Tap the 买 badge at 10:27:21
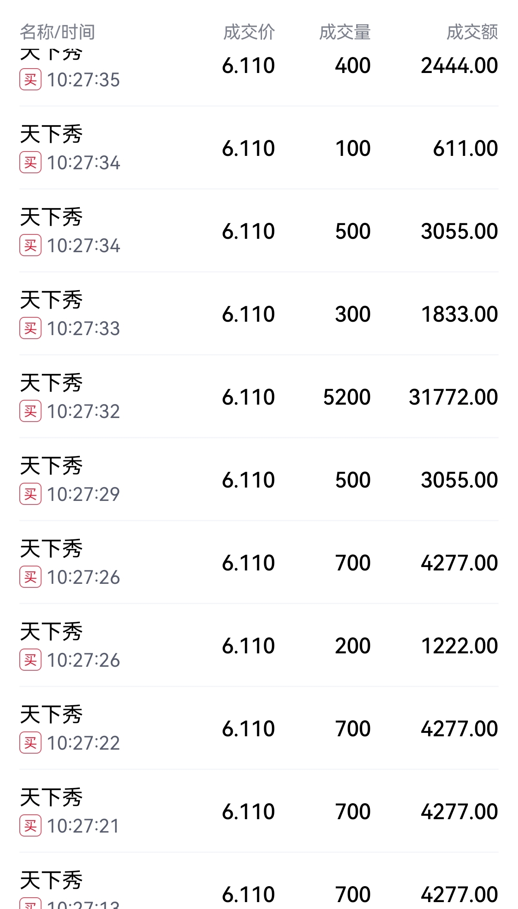Viewport: 518px width, 909px height. 30,826
